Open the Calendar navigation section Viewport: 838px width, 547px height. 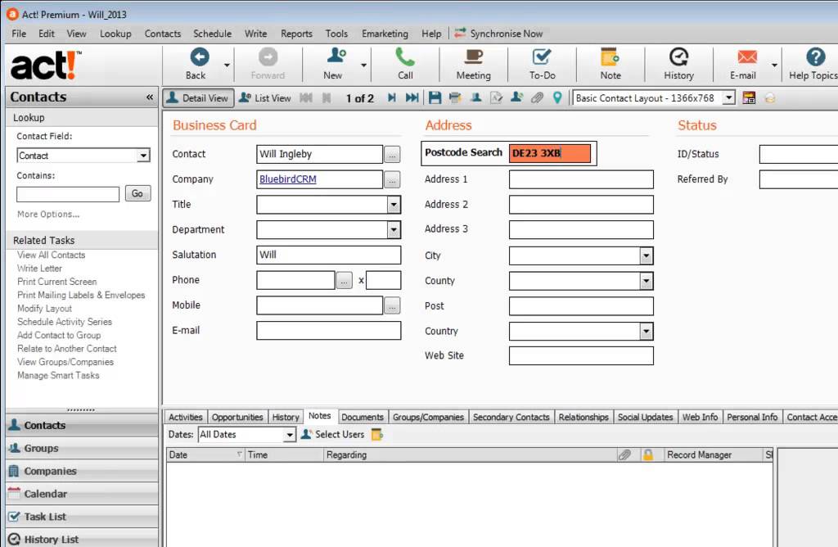pyautogui.click(x=82, y=494)
